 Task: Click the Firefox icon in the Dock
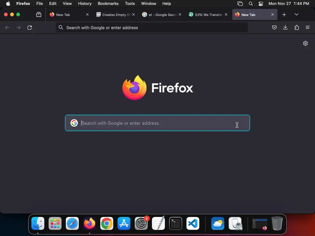90,223
